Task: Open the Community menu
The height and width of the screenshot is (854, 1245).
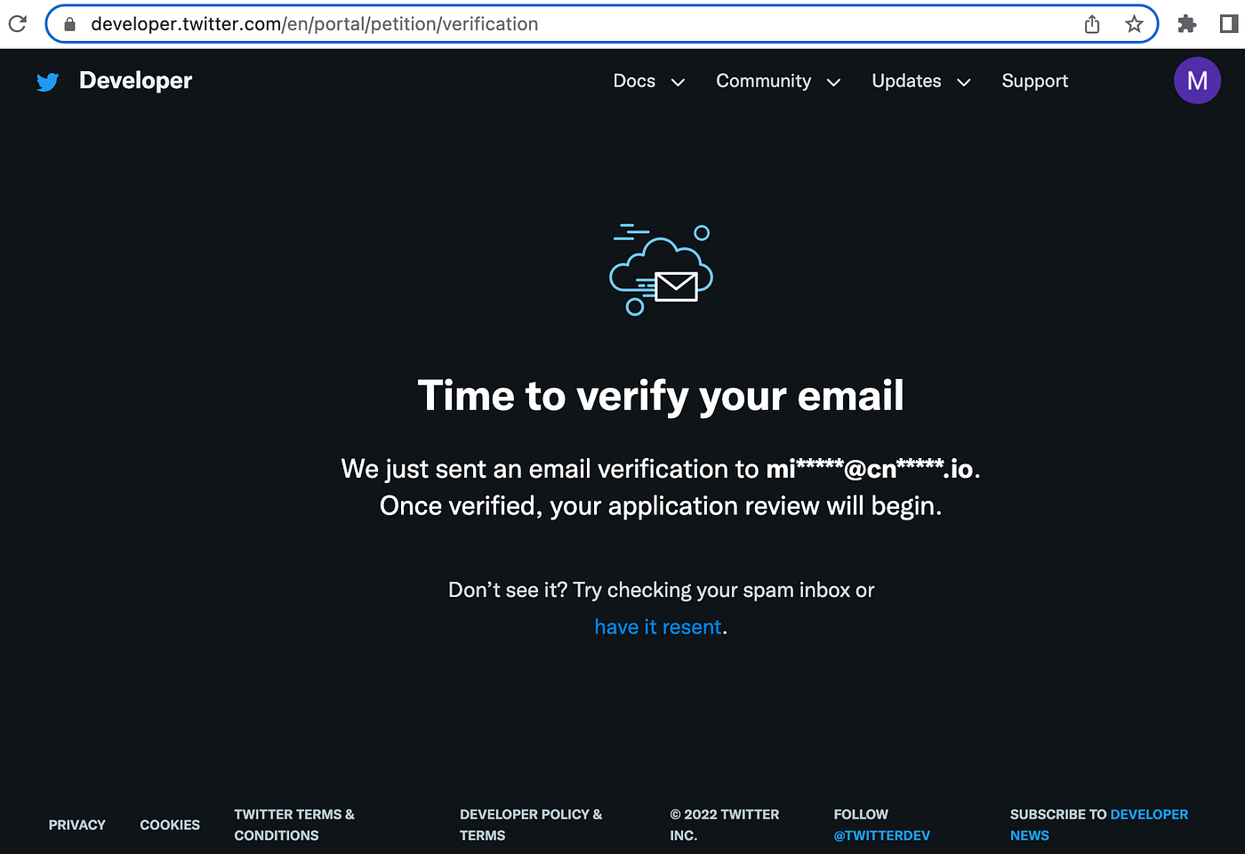Action: point(764,81)
